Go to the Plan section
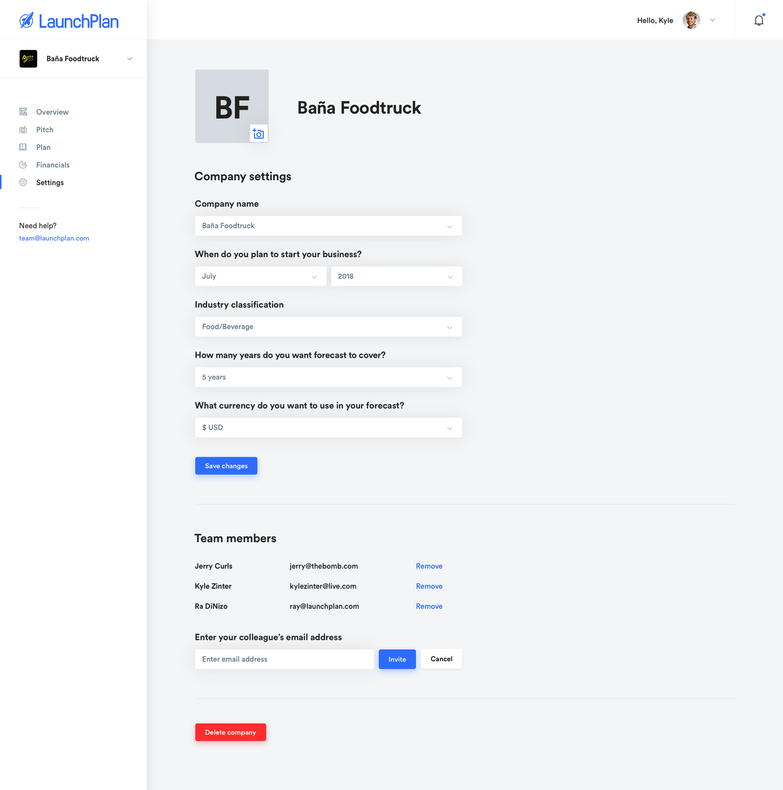Viewport: 783px width, 790px height. (43, 147)
